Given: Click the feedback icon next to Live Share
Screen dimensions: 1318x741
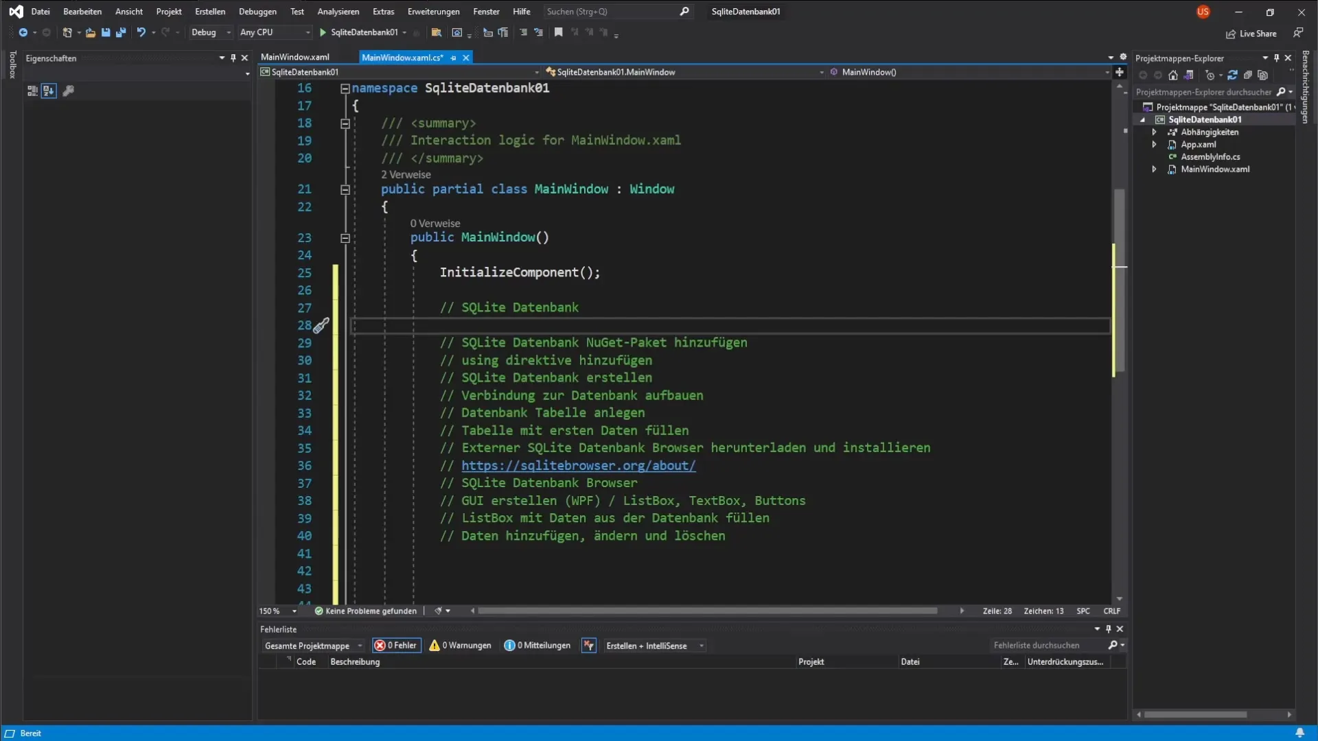Looking at the screenshot, I should click(1298, 33).
